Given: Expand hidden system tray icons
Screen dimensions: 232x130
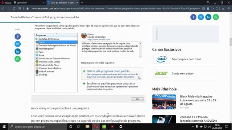Looking at the screenshot, I should (x=192, y=127).
